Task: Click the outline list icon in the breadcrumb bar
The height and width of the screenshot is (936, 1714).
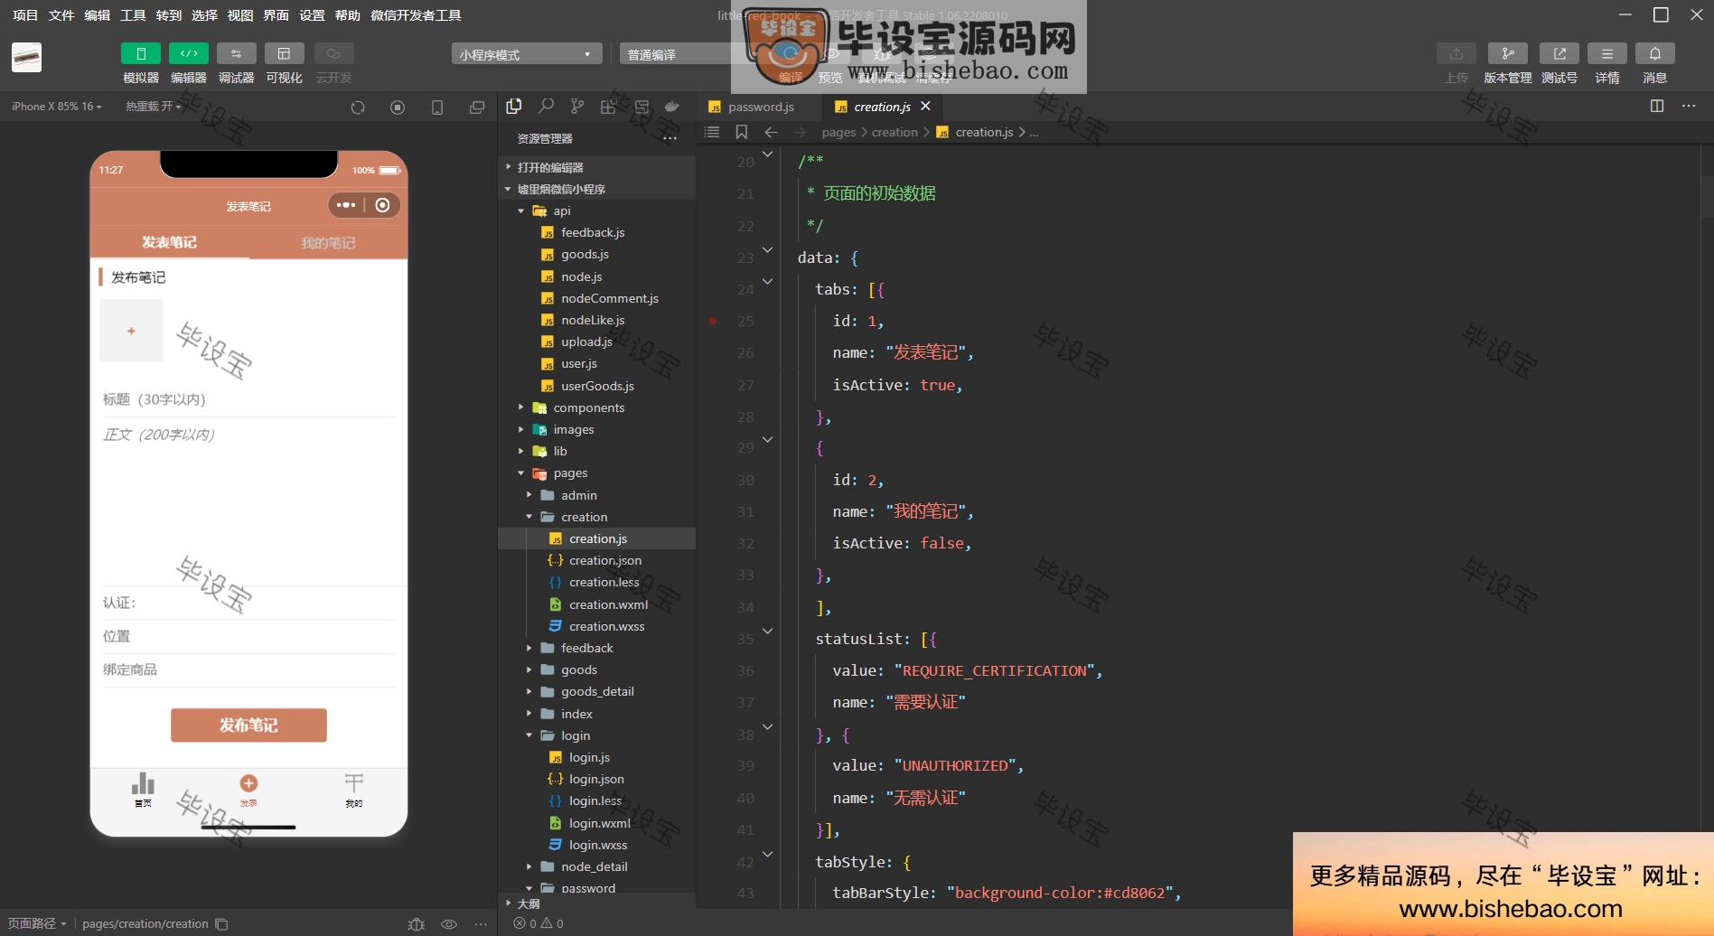Action: [712, 132]
